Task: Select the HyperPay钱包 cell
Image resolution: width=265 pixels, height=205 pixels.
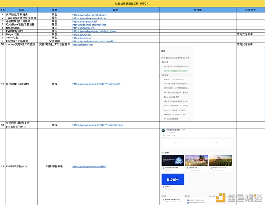Action: click(21, 31)
